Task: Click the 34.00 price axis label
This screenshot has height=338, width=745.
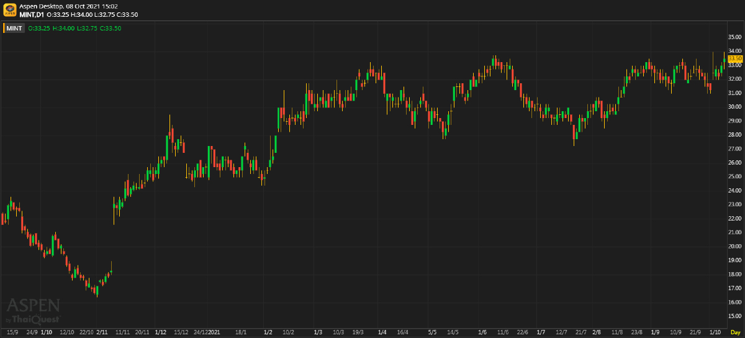Action: [x=735, y=51]
